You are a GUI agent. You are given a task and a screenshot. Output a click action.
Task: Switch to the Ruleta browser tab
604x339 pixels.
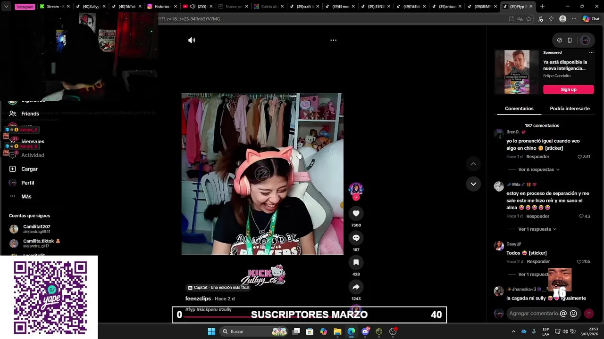[x=269, y=7]
